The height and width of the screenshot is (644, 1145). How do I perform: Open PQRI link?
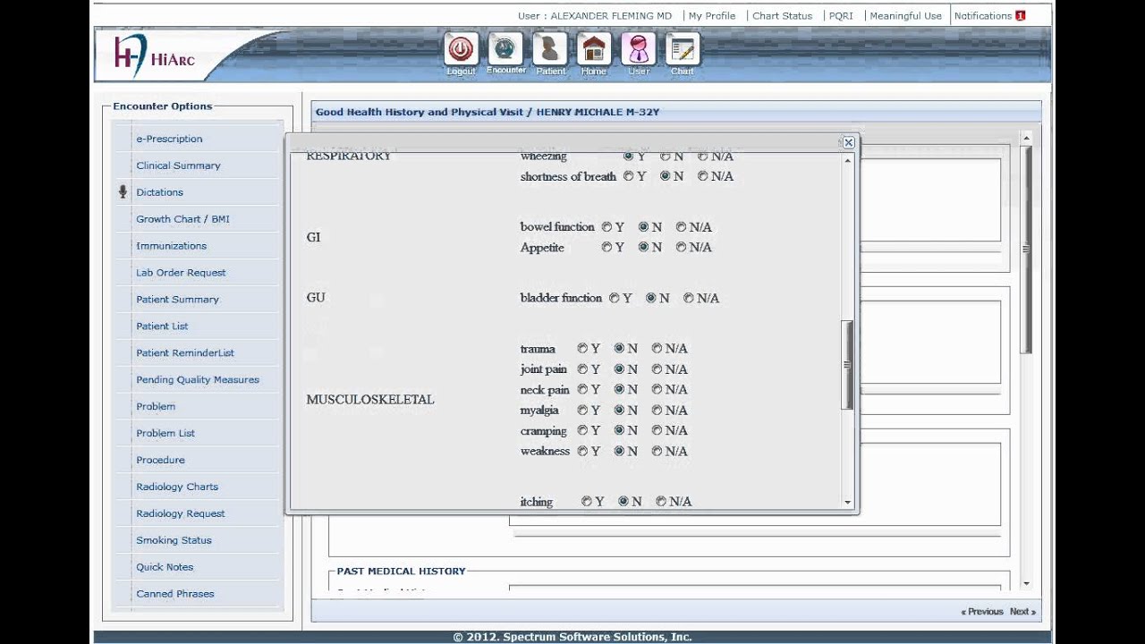click(841, 15)
